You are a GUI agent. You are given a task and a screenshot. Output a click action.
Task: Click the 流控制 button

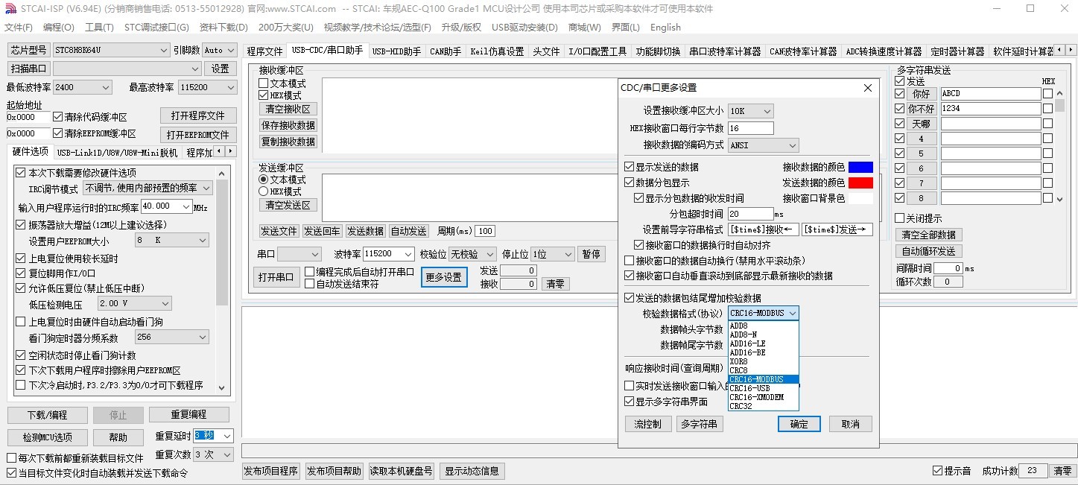click(x=647, y=424)
